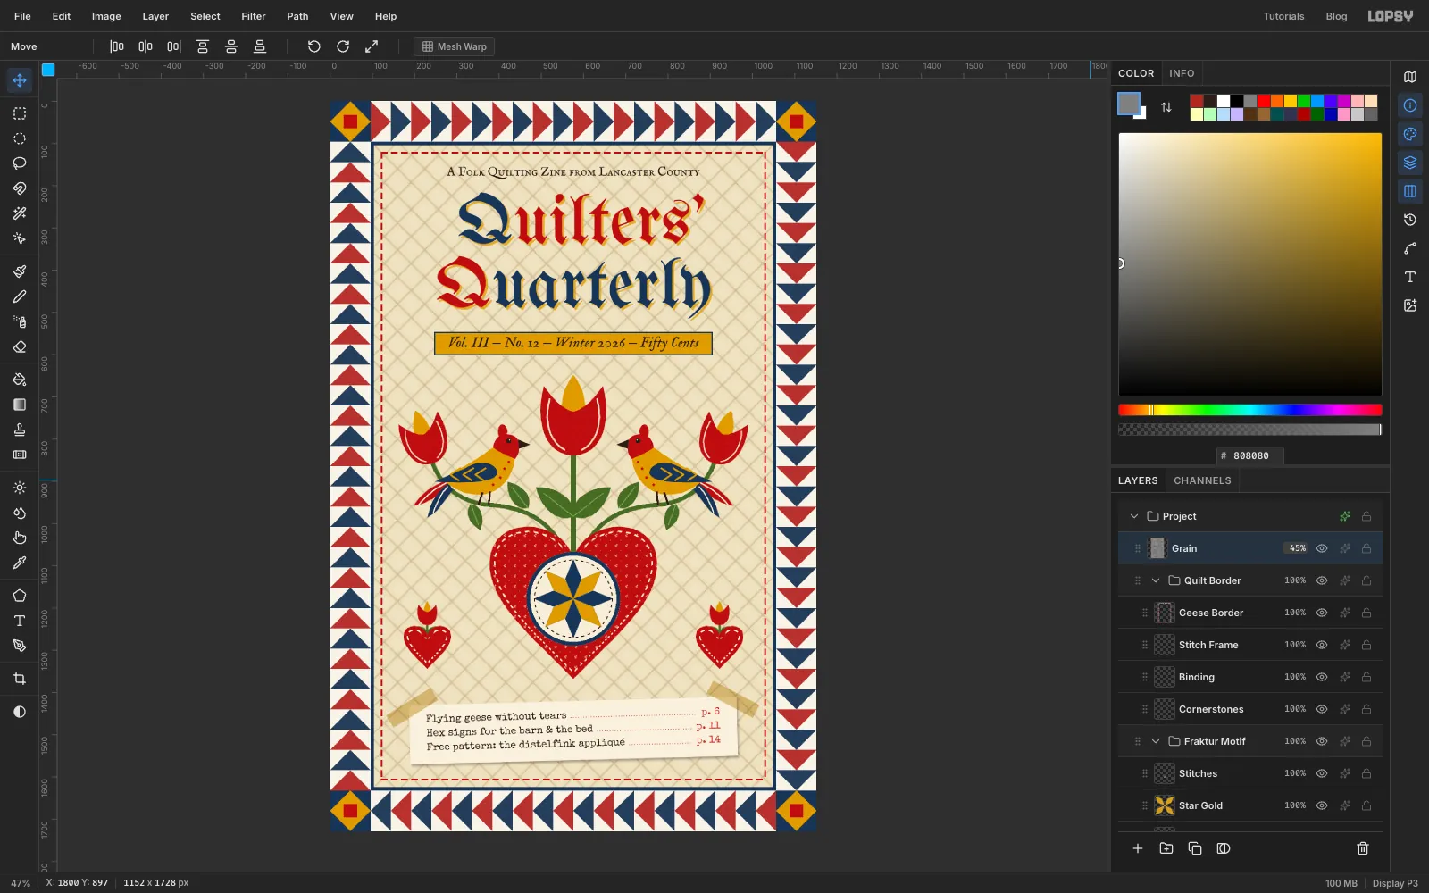Swap foreground and background colors

point(1166,107)
